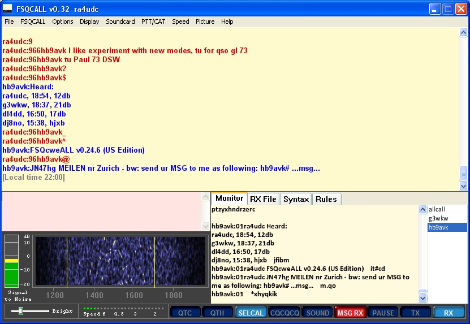This screenshot has width=470, height=324.
Task: Select g3wkw in the station list
Action: 438,218
